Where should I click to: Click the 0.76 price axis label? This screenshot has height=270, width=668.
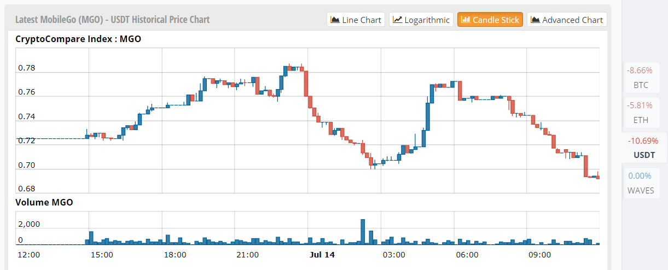27,92
